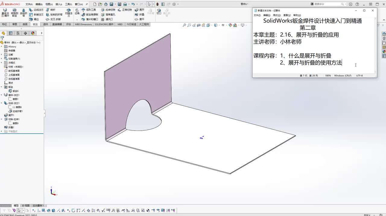This screenshot has height=216, width=386.
Task: Collapse the 切除-拉伸1 feature node
Action: (x=2, y=119)
